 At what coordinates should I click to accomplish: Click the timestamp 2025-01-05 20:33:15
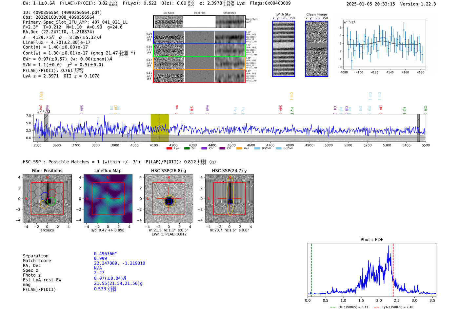coord(371,4)
